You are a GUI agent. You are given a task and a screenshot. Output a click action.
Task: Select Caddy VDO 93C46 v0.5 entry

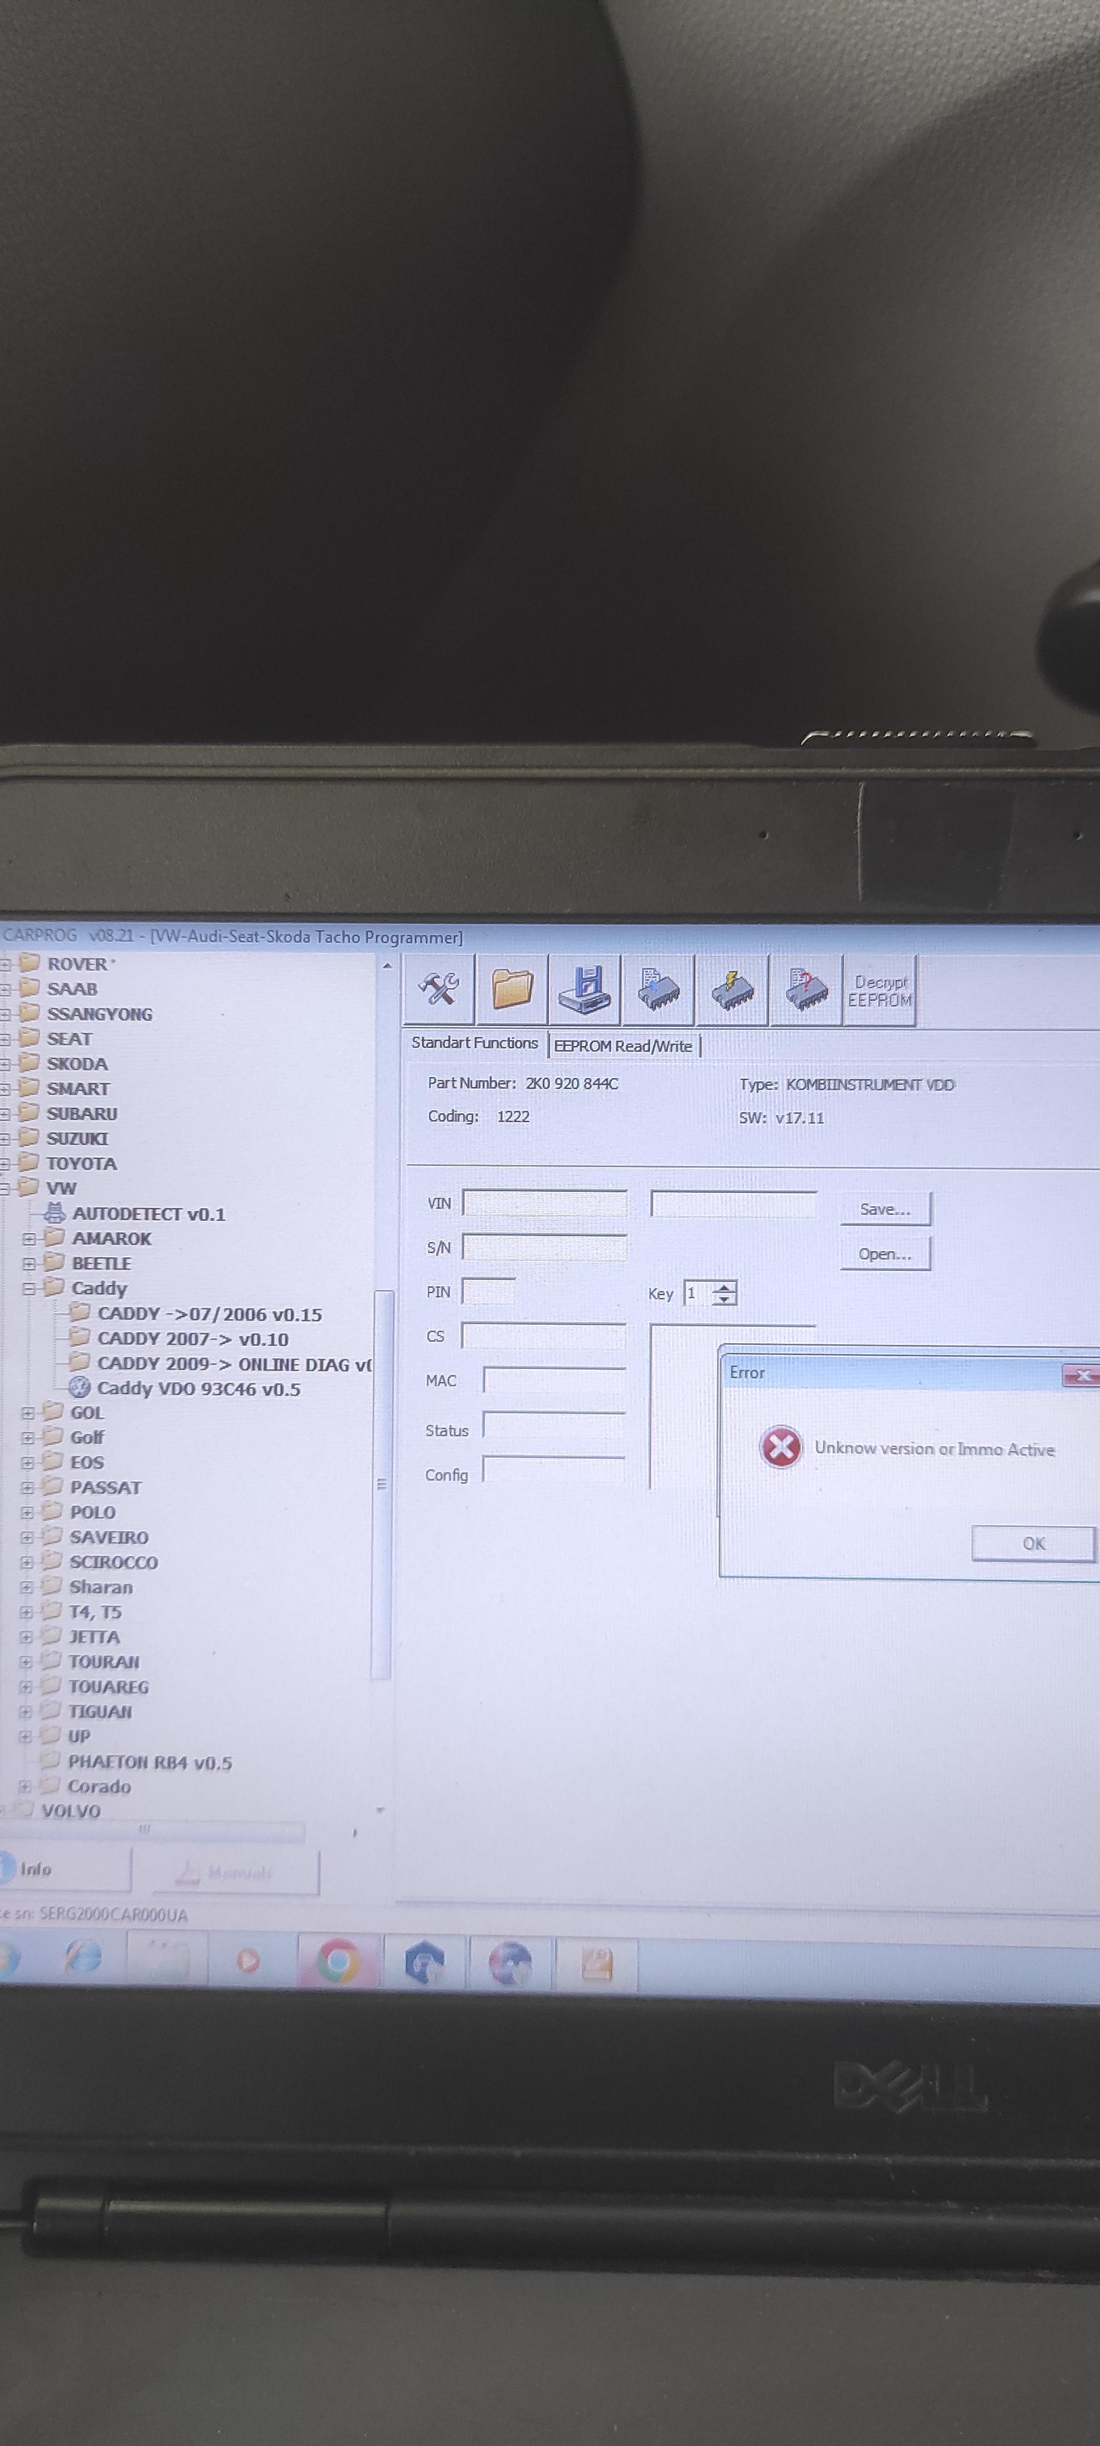(x=199, y=1388)
